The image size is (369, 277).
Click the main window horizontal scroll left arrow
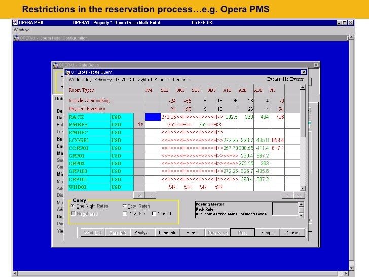point(15,274)
